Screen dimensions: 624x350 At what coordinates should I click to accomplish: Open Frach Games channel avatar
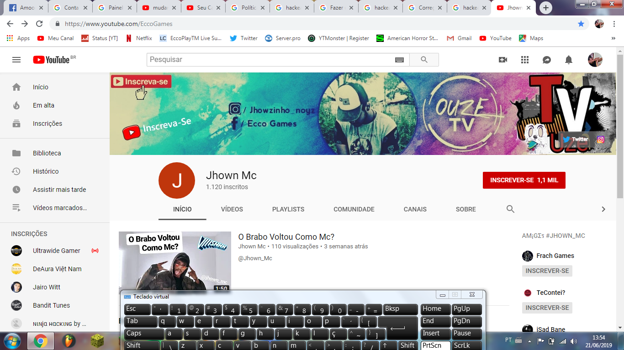(x=528, y=256)
